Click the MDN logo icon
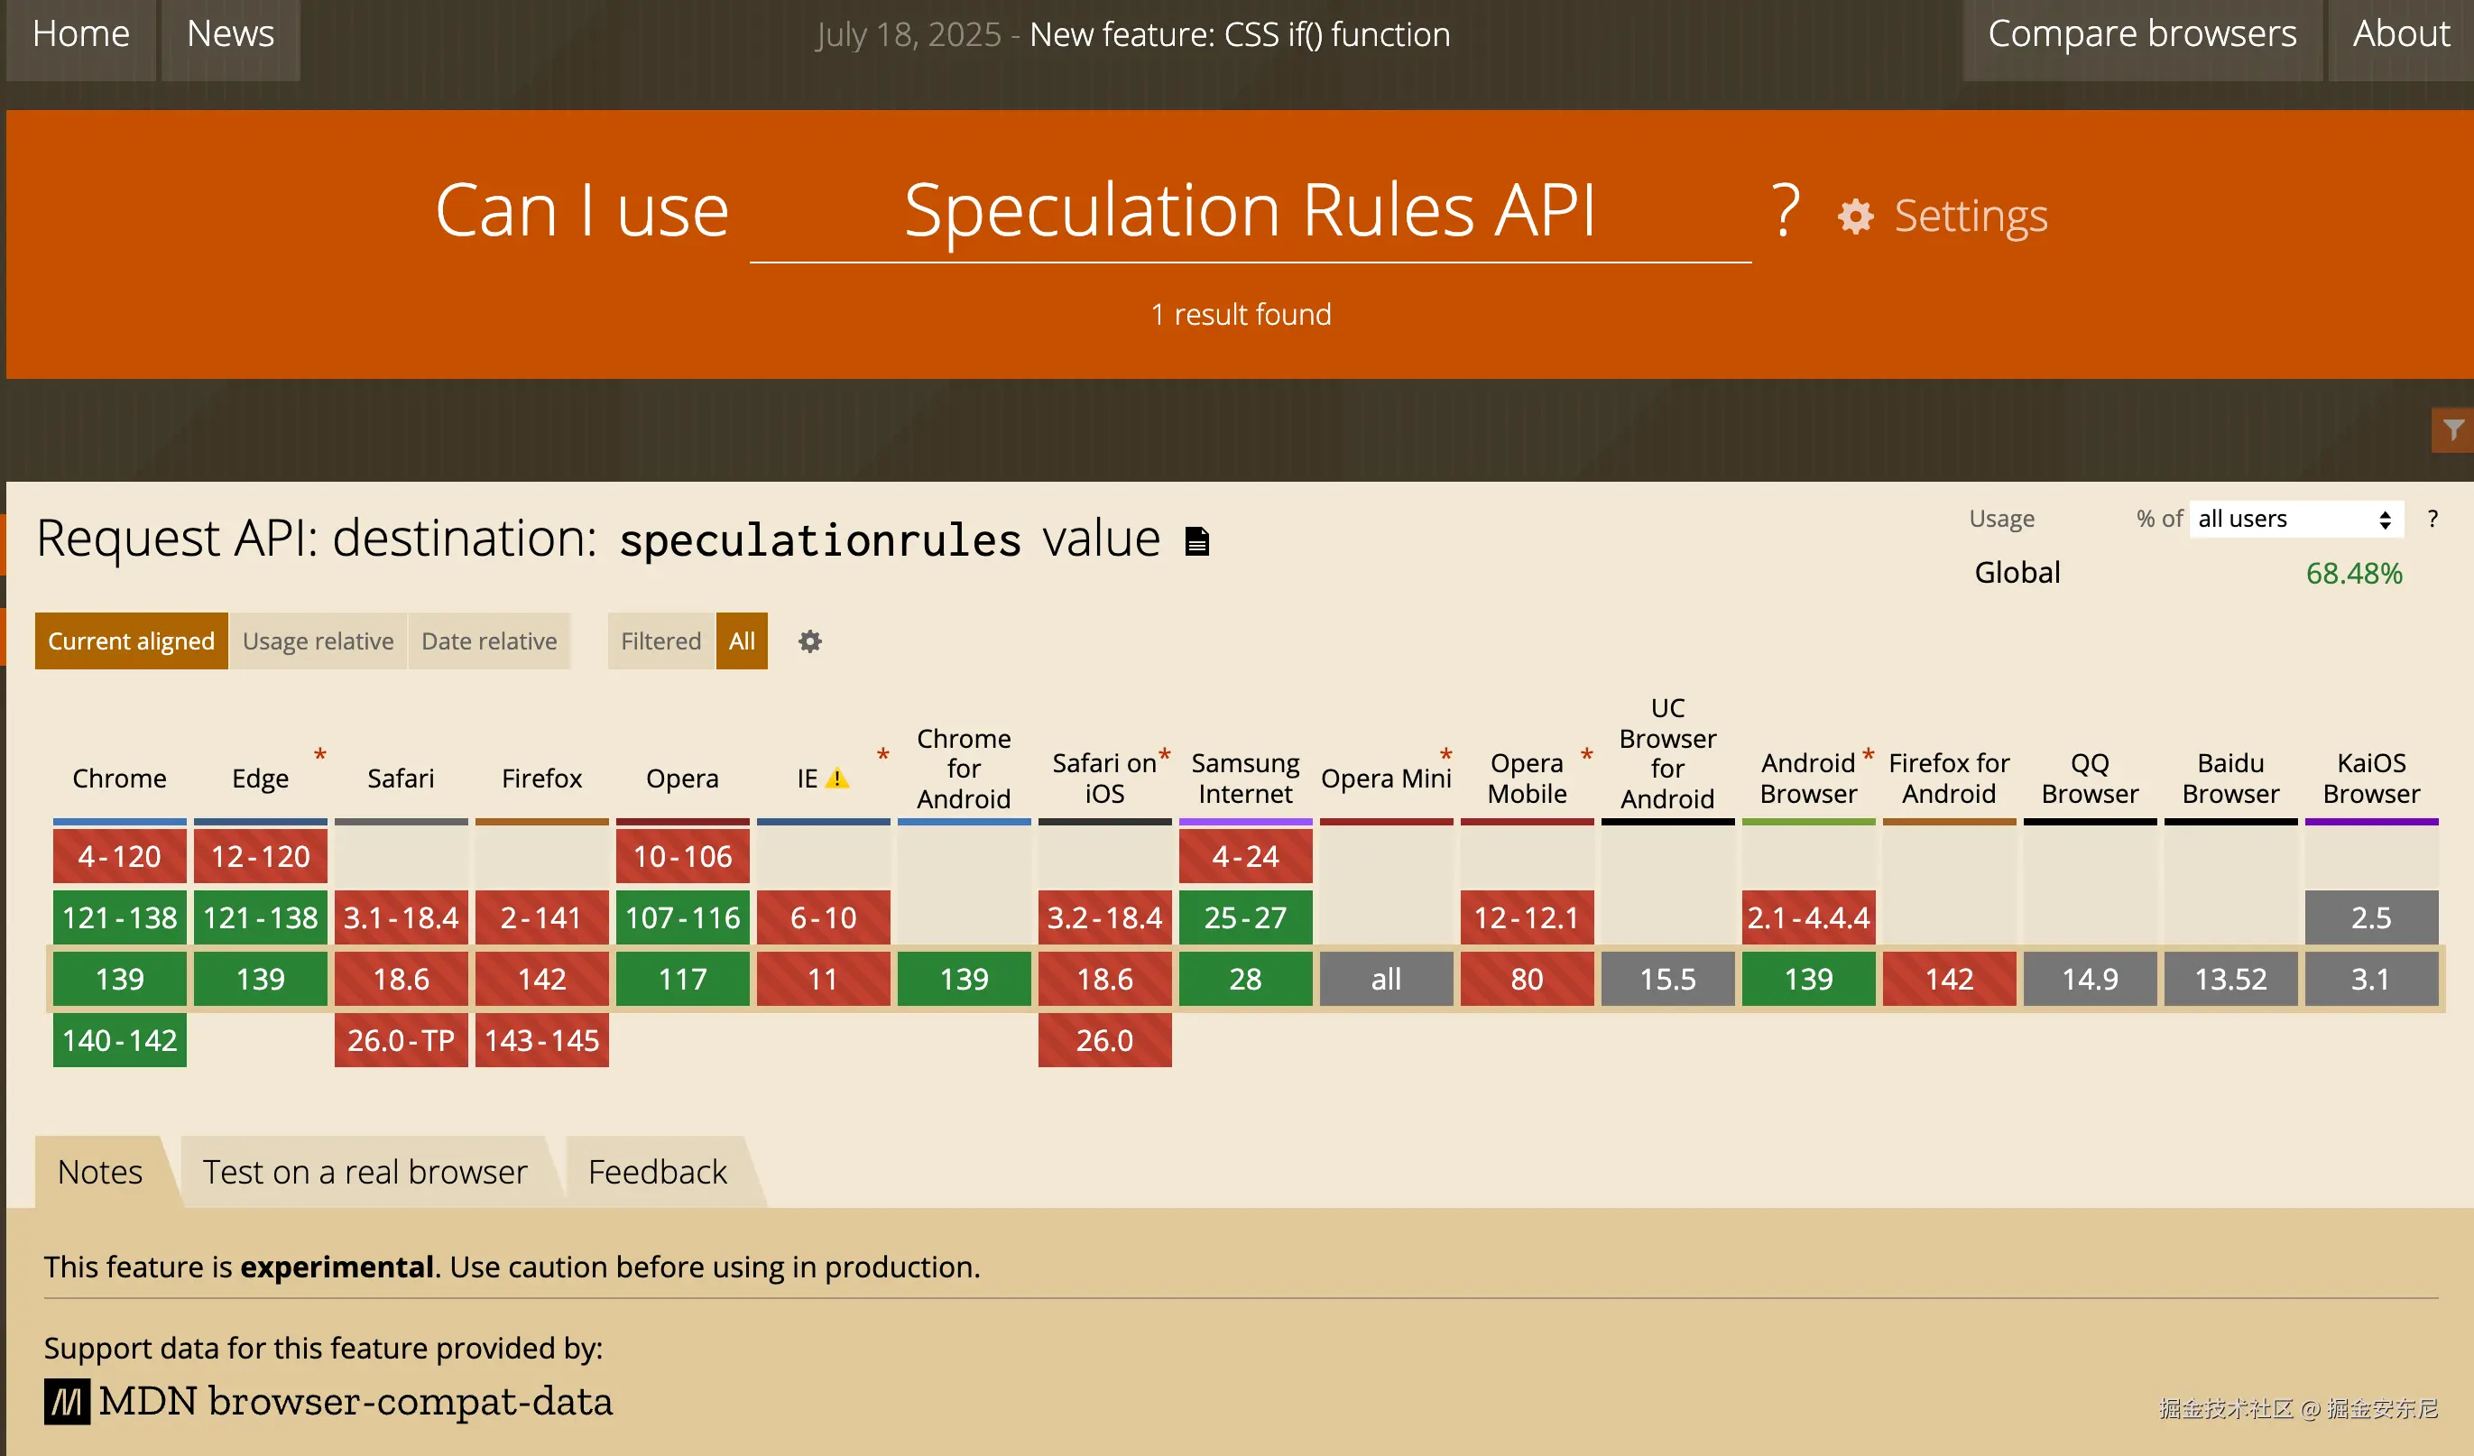The height and width of the screenshot is (1456, 2474). [x=67, y=1401]
